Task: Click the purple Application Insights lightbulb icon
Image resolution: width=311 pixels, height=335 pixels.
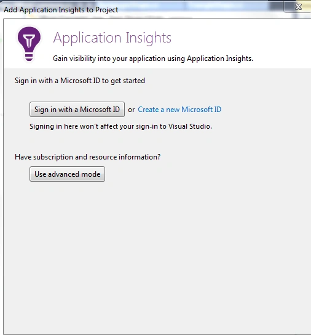Action: [29, 44]
